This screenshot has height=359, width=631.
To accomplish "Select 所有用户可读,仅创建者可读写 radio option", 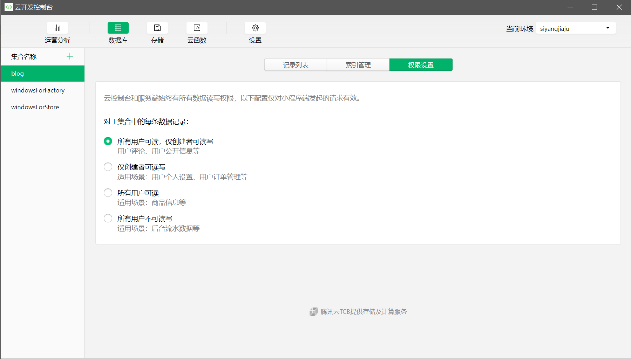I will [108, 141].
